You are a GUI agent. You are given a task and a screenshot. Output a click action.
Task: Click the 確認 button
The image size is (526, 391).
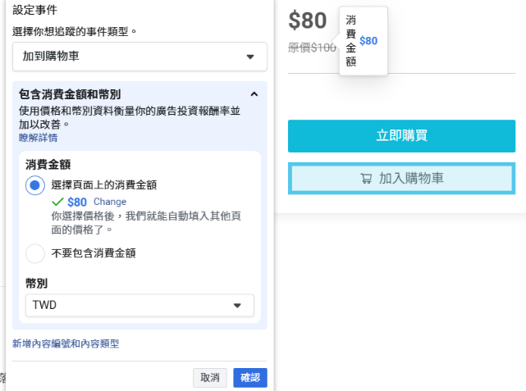(250, 378)
